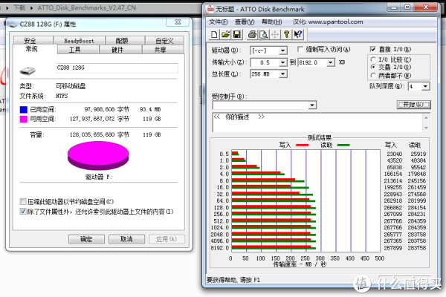Open Print Preview from the toolbar
446x297 pixels.
tap(263, 35)
